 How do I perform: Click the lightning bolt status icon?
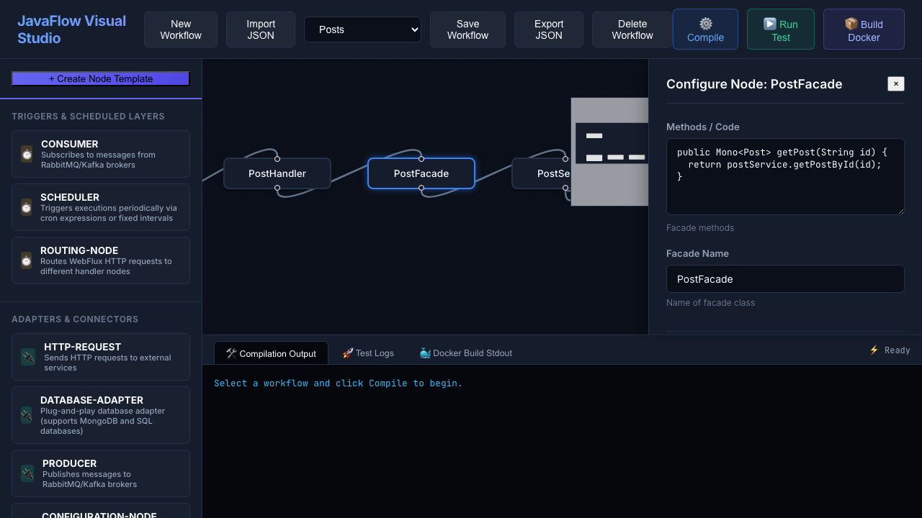coord(874,350)
